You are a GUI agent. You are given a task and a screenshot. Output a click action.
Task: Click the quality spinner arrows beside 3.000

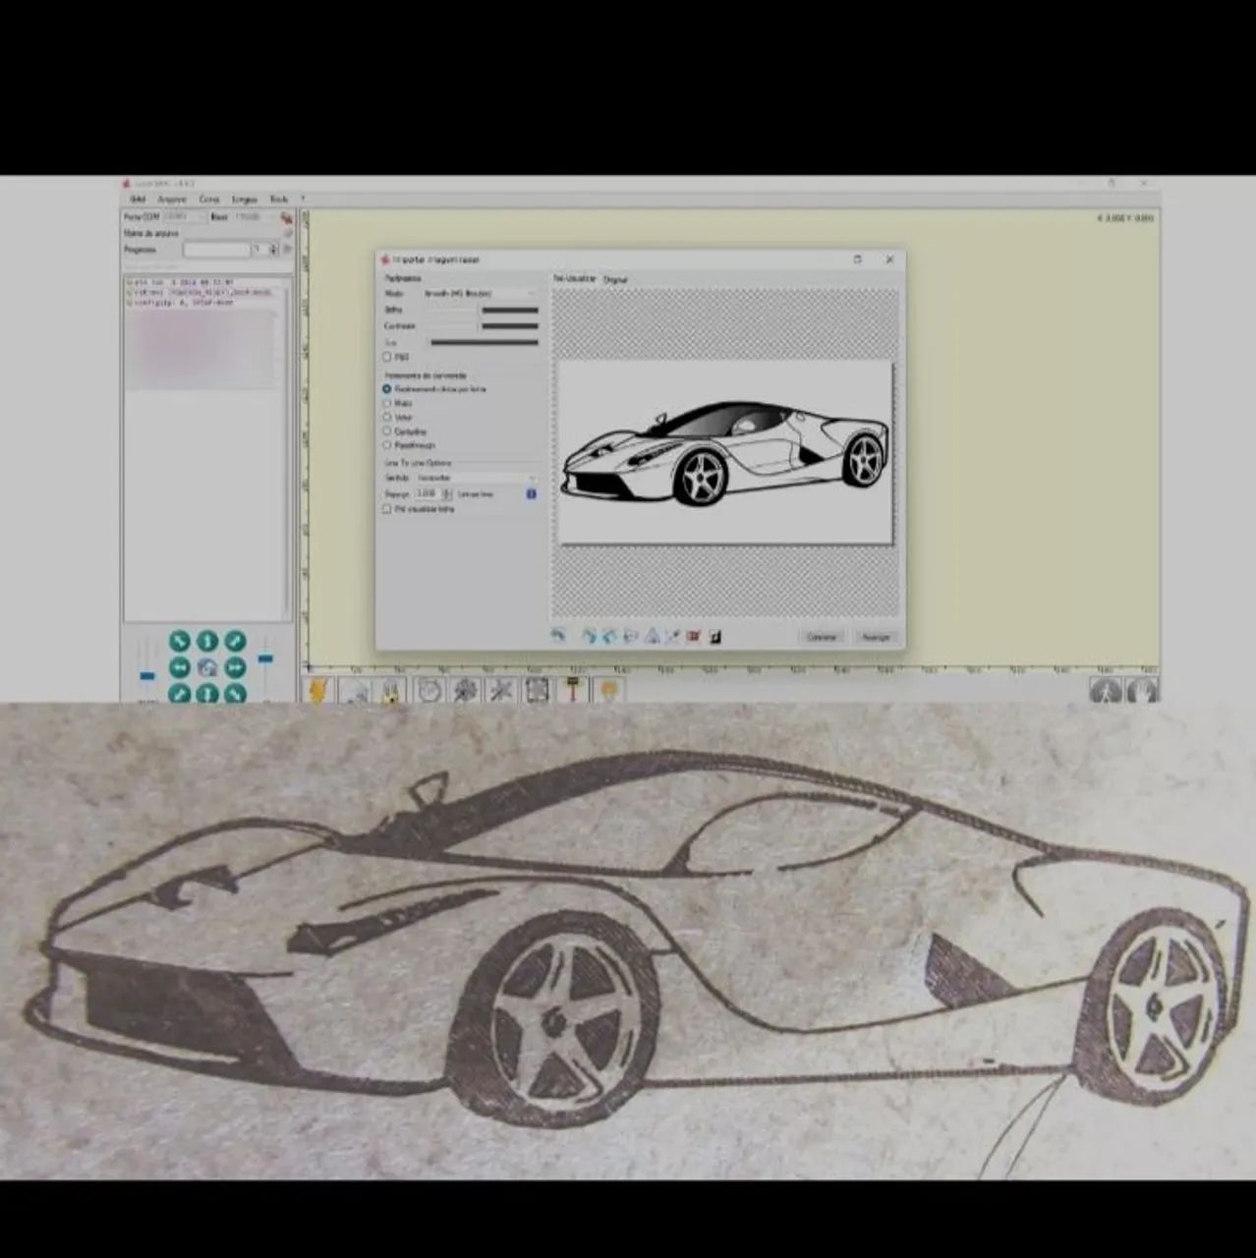448,493
